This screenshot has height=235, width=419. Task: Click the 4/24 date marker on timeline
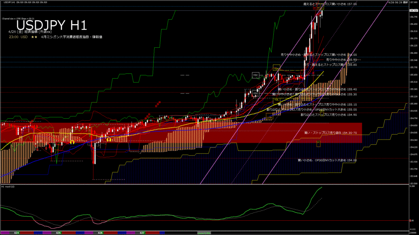tap(16, 233)
